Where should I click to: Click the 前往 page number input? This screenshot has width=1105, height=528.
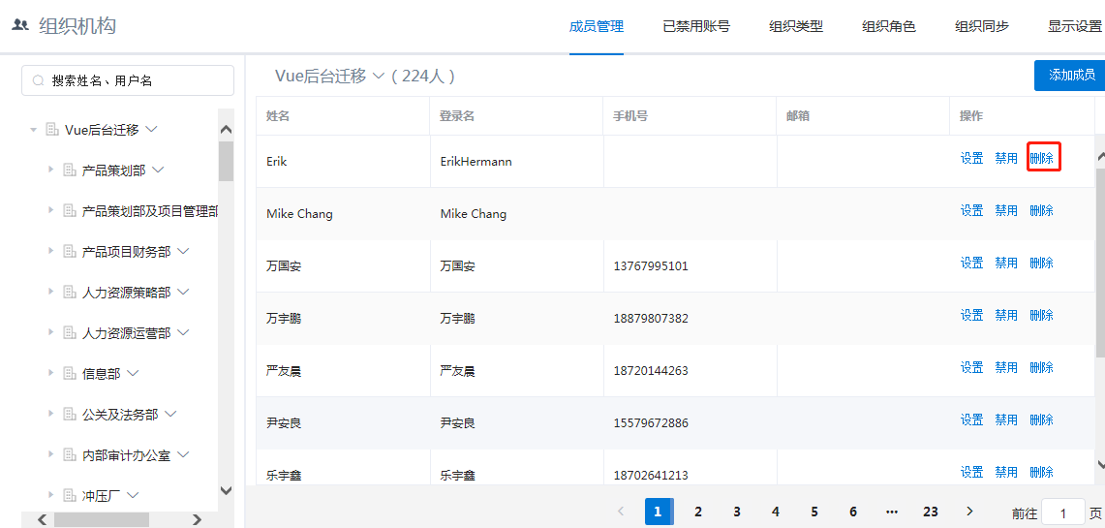click(x=1063, y=512)
